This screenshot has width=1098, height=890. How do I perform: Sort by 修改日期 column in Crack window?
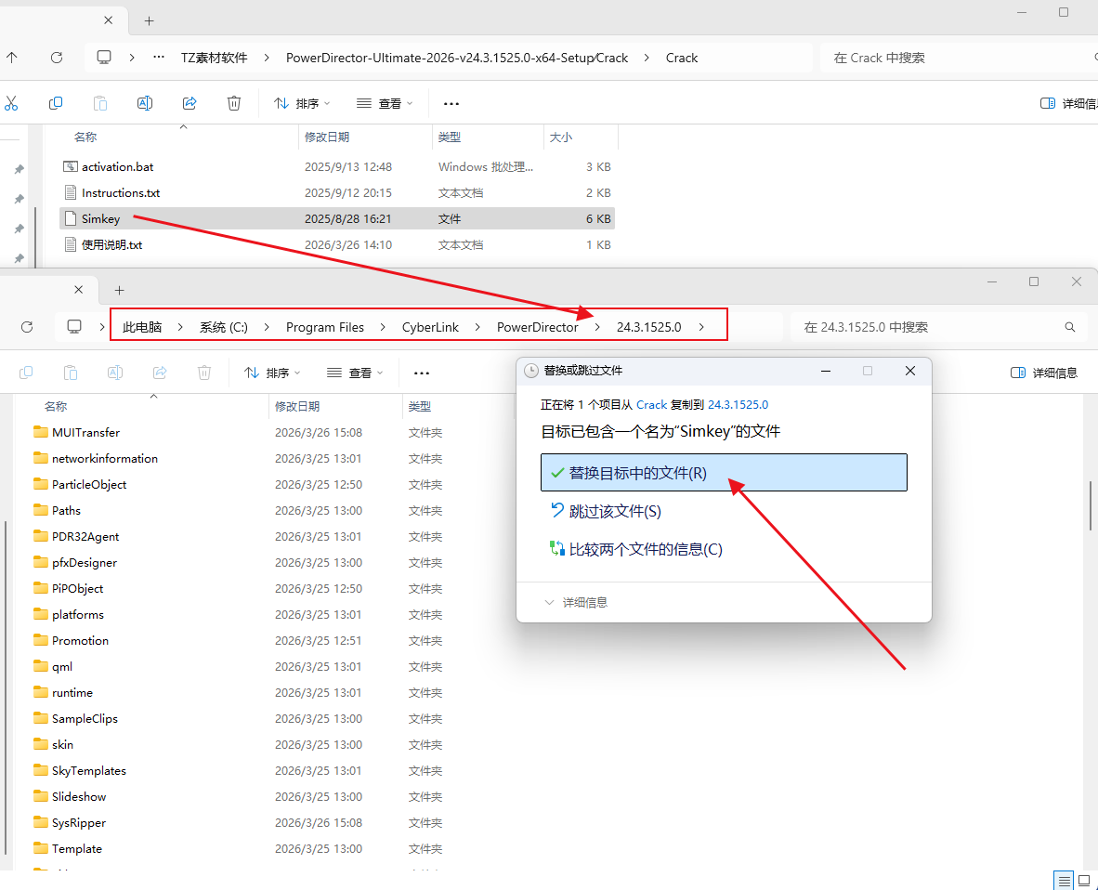[327, 137]
